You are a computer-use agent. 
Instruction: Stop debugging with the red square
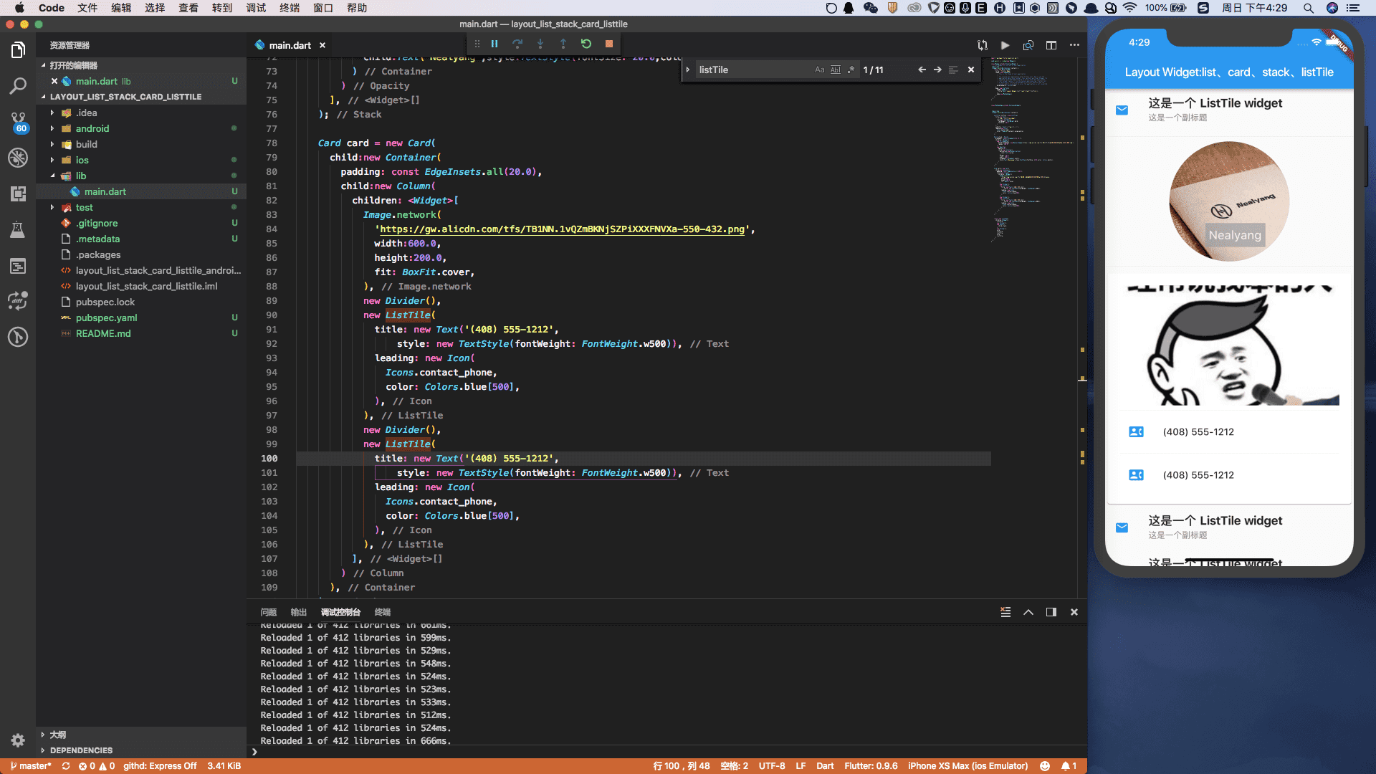(609, 44)
